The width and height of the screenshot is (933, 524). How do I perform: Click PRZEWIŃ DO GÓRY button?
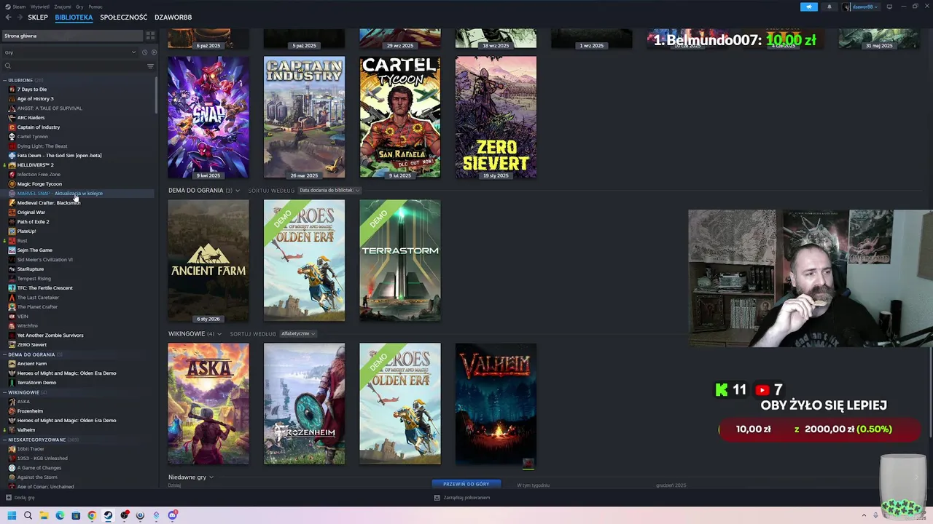tap(466, 484)
